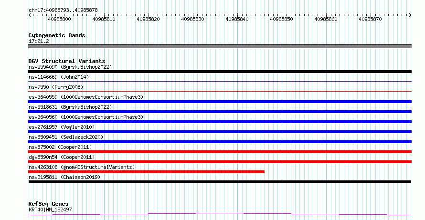Click the right arrow of the coordinate ruler

[410, 15]
